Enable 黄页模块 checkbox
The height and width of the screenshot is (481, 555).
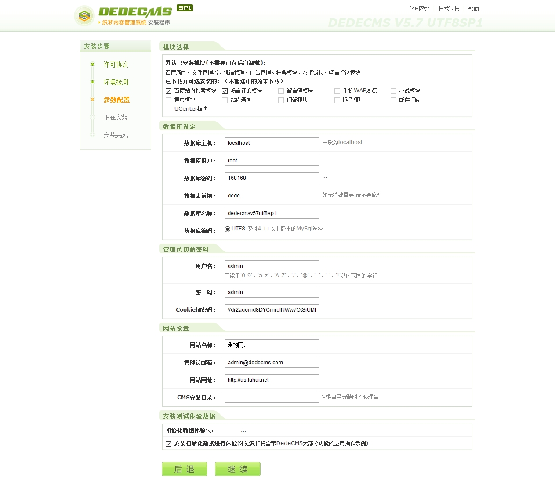pyautogui.click(x=168, y=100)
